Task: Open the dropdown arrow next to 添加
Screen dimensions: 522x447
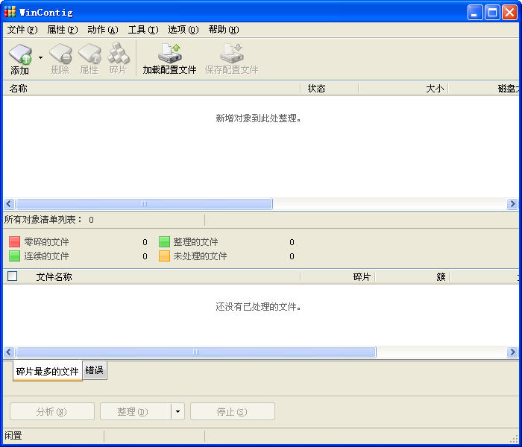Action: 40,58
